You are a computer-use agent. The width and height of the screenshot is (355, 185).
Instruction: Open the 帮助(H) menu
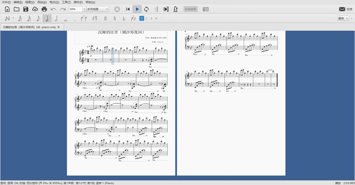tap(90, 2)
